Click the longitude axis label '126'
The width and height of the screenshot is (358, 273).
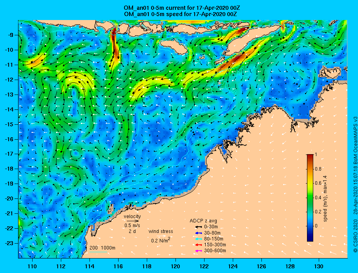click(x=261, y=266)
